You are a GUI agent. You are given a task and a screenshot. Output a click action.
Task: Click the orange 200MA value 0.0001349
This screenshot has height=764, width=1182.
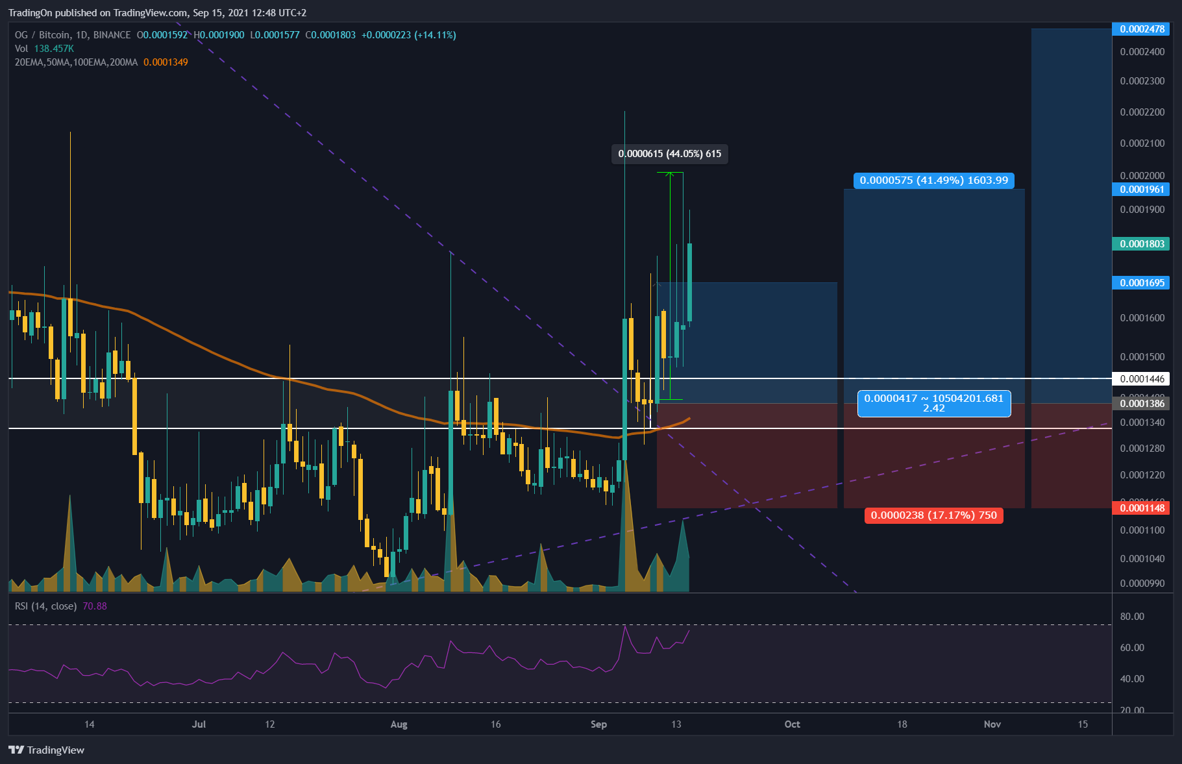[x=166, y=62]
